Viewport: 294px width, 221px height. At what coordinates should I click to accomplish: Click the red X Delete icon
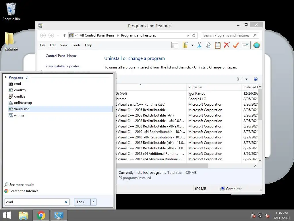pyautogui.click(x=227, y=45)
